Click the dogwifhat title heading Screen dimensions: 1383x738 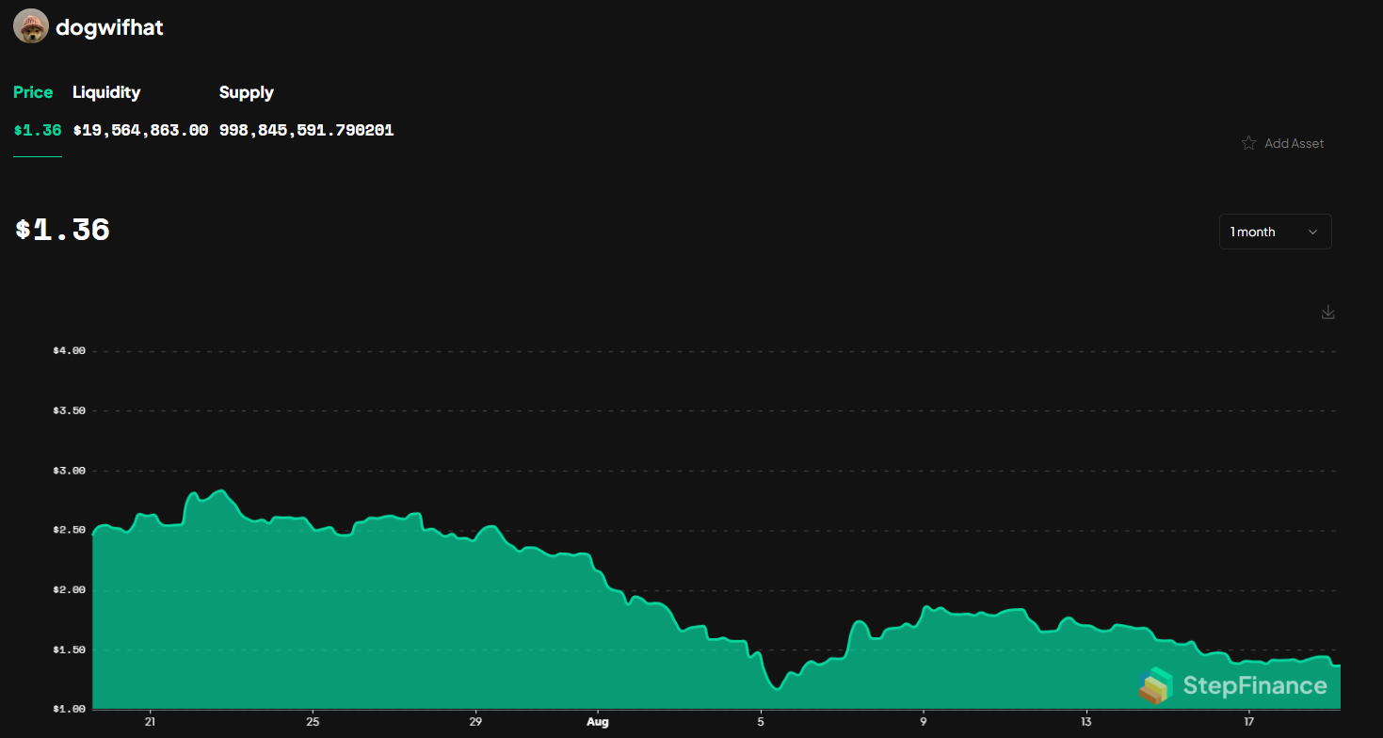111,26
